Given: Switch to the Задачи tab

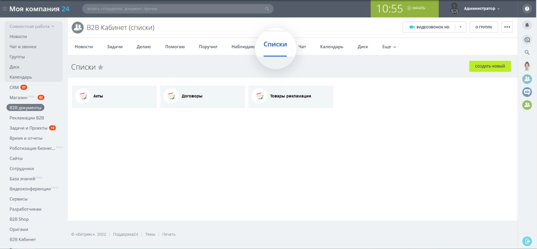Looking at the screenshot, I should [x=115, y=47].
